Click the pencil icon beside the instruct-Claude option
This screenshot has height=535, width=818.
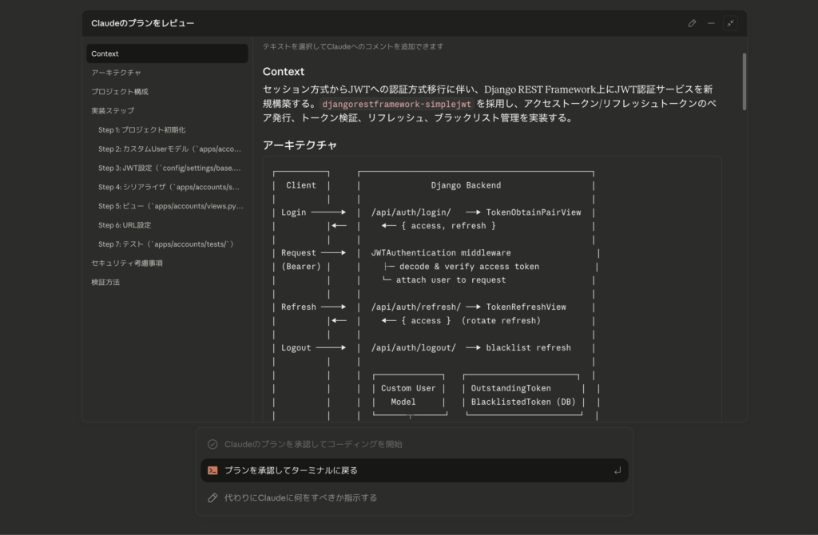pyautogui.click(x=212, y=497)
